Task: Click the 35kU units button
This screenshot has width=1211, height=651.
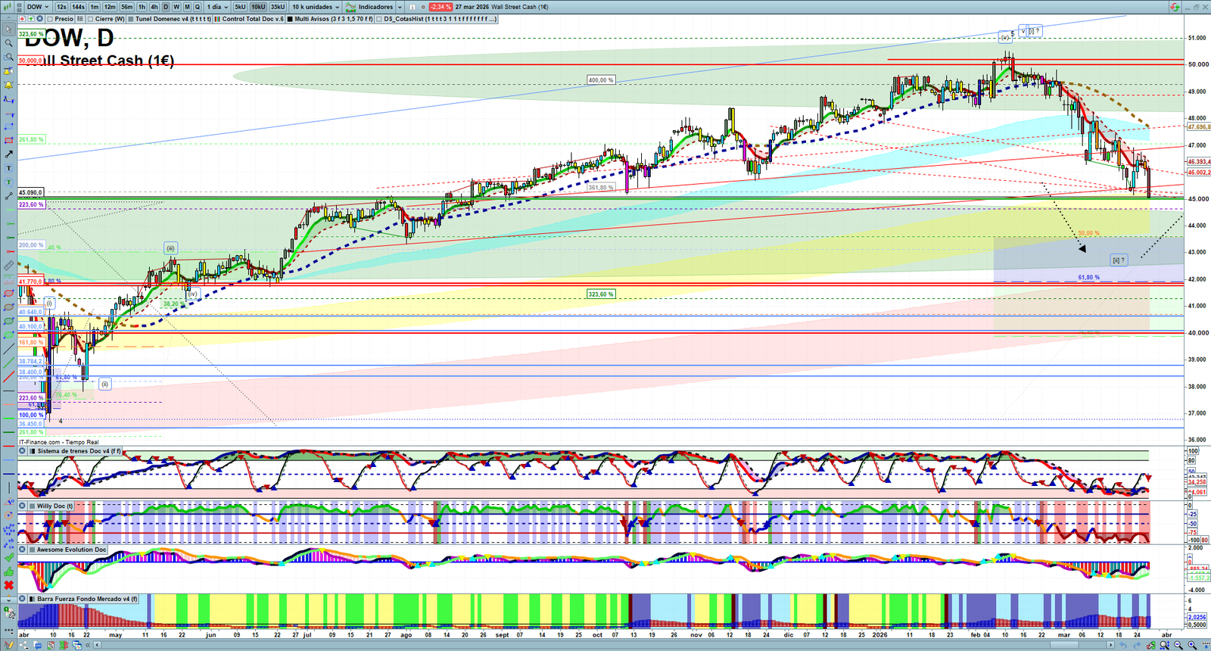Action: coord(278,7)
